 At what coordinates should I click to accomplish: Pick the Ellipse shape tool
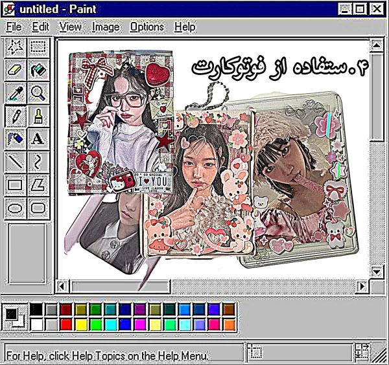(16, 208)
